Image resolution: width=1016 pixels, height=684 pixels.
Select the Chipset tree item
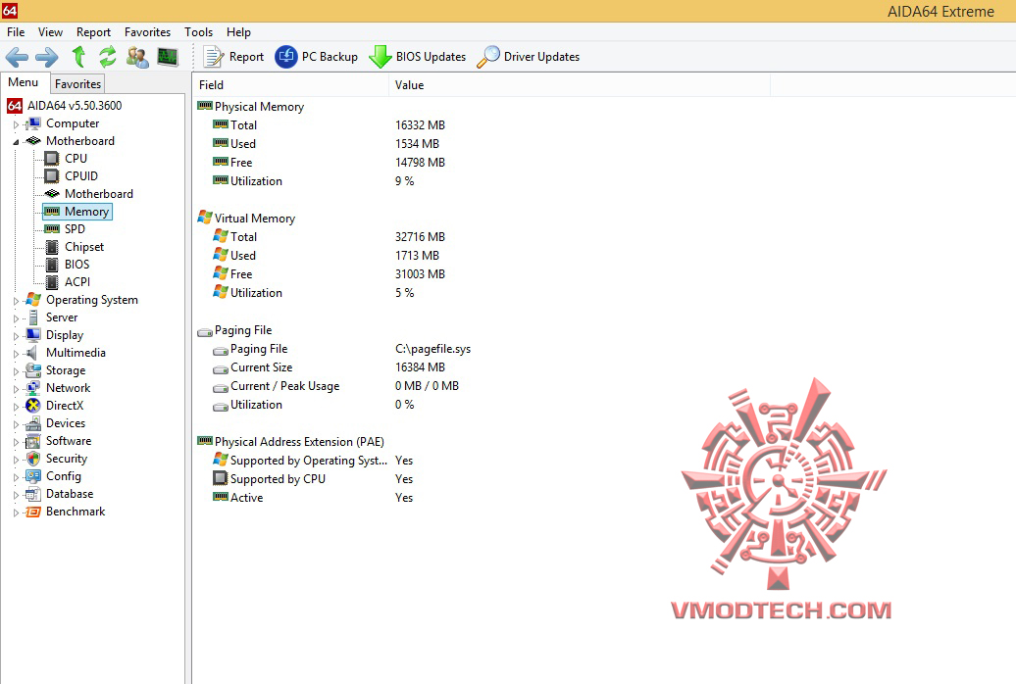84,247
